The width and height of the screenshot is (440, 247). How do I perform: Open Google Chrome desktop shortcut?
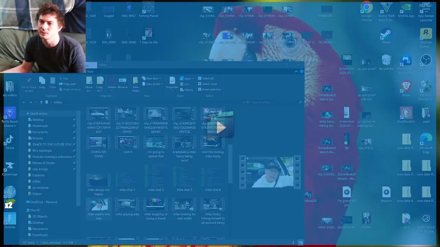pyautogui.click(x=366, y=12)
